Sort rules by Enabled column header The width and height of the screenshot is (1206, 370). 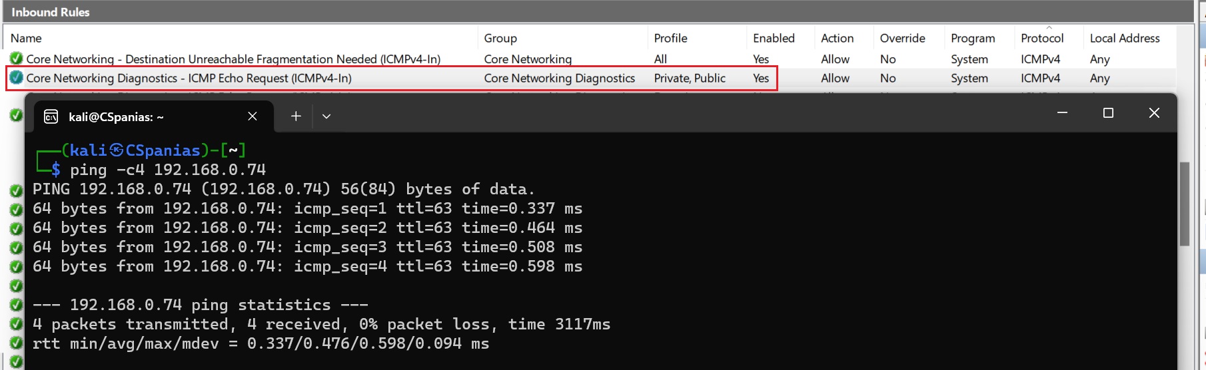774,39
